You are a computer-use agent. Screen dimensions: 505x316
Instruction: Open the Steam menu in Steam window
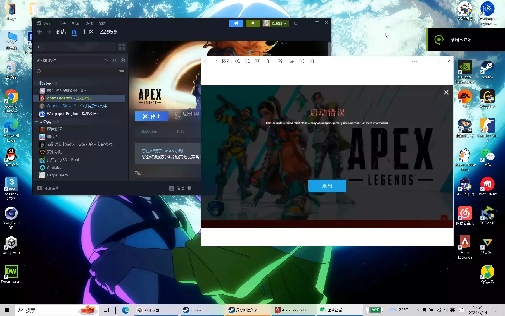pos(46,23)
